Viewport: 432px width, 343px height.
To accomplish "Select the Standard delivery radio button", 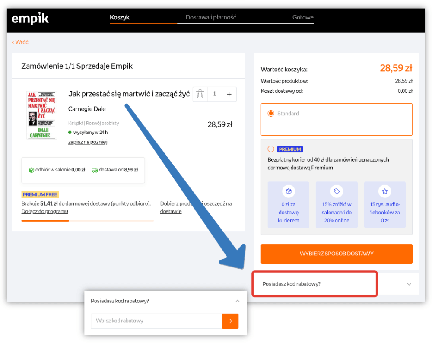I will click(271, 114).
